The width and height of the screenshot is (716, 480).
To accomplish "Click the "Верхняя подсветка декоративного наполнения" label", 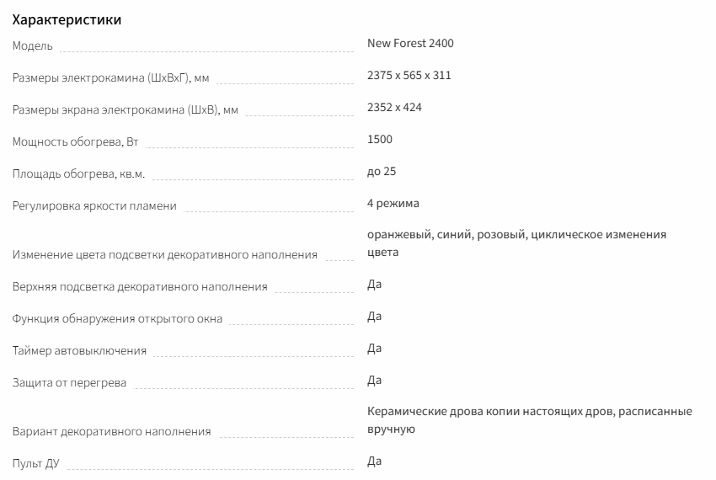I will click(140, 287).
